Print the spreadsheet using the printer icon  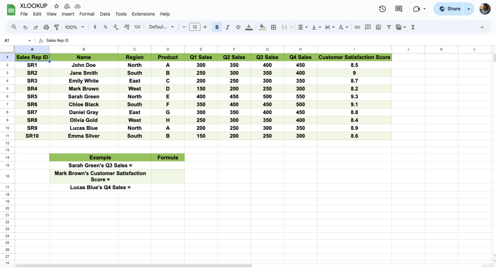tap(46, 27)
